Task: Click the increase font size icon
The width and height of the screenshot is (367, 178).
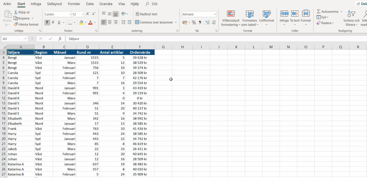Action: coord(89,14)
